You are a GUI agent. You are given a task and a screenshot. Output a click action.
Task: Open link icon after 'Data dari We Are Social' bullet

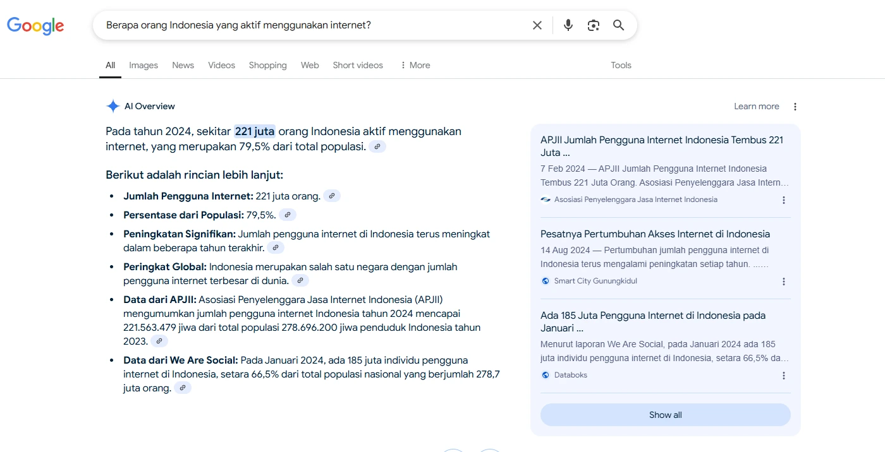point(183,388)
